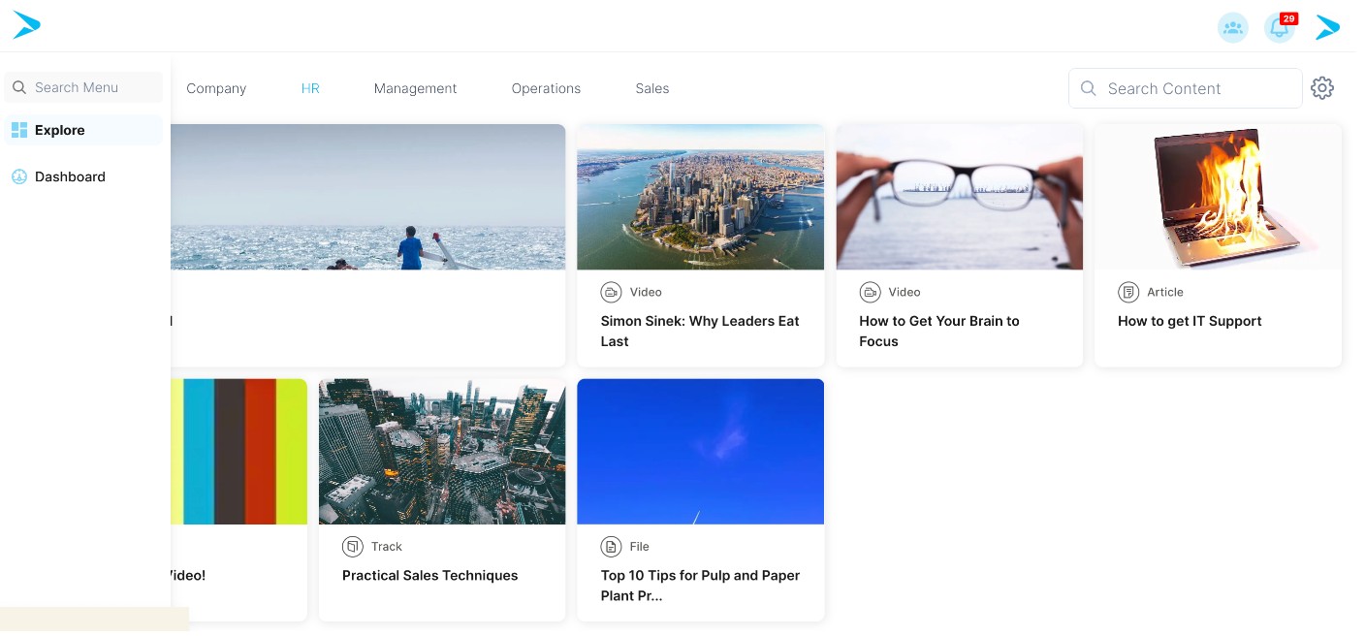
Task: Open the Operations tab
Action: coord(546,88)
